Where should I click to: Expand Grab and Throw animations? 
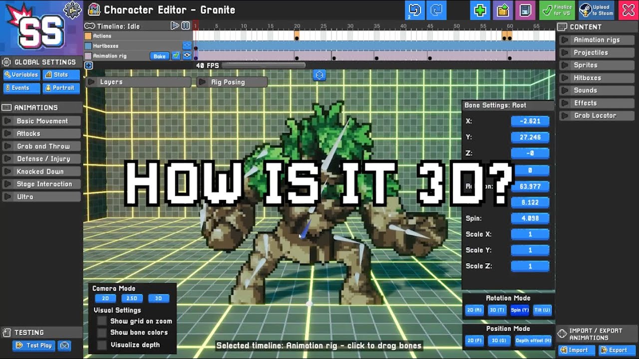42,147
